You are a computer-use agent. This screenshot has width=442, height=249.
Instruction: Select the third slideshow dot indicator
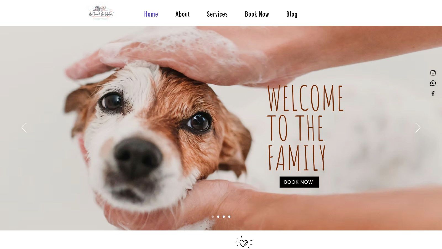point(224,217)
